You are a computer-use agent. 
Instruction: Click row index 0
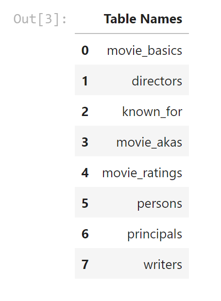[85, 50]
